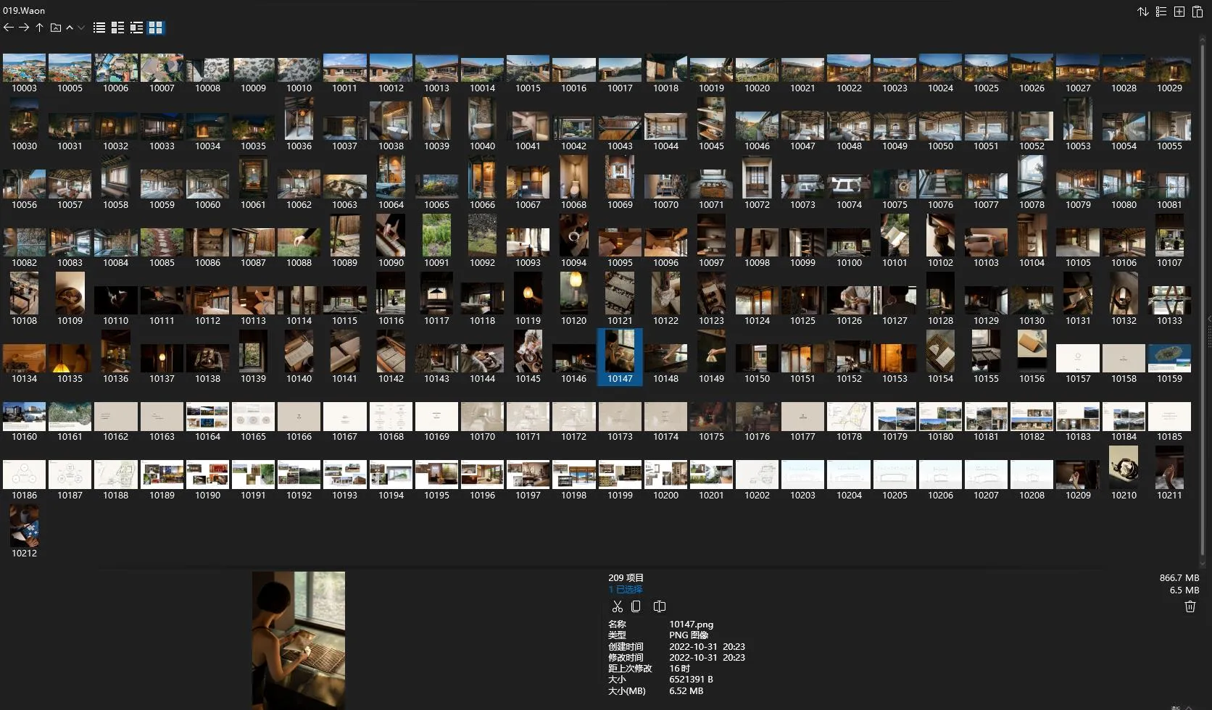
Task: Switch to plain list view
Action: coord(99,28)
